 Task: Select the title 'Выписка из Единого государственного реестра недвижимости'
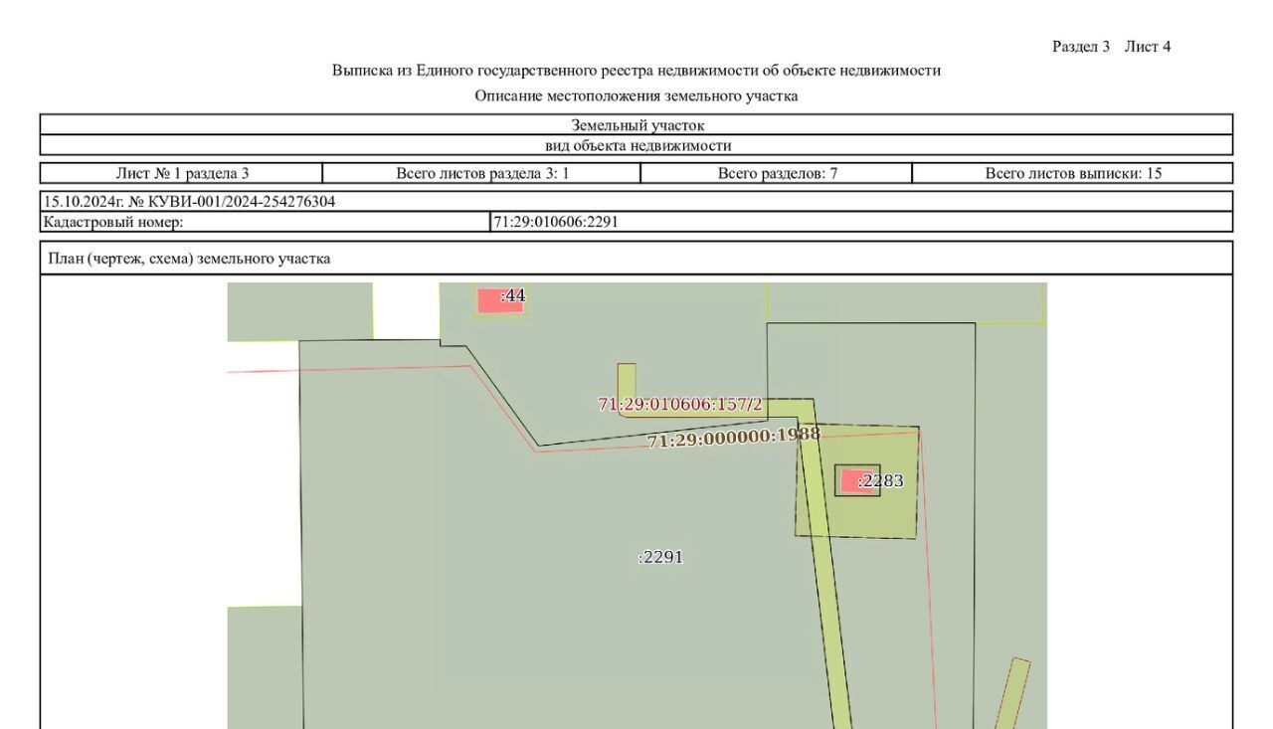pyautogui.click(x=636, y=71)
